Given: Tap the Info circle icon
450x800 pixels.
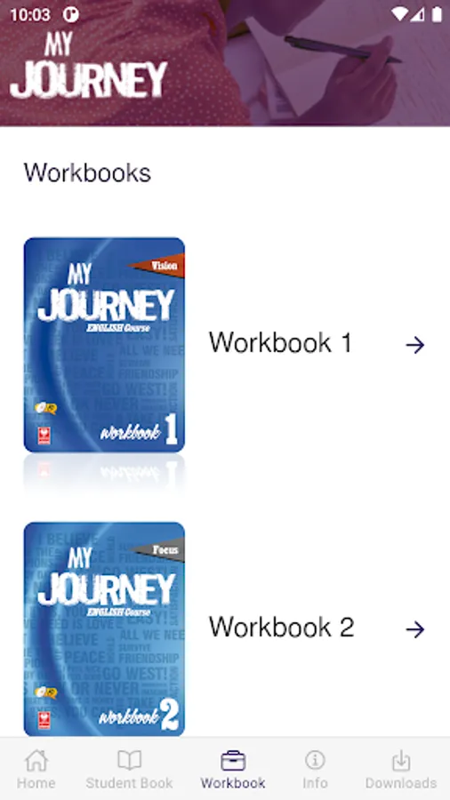Looking at the screenshot, I should tap(315, 760).
